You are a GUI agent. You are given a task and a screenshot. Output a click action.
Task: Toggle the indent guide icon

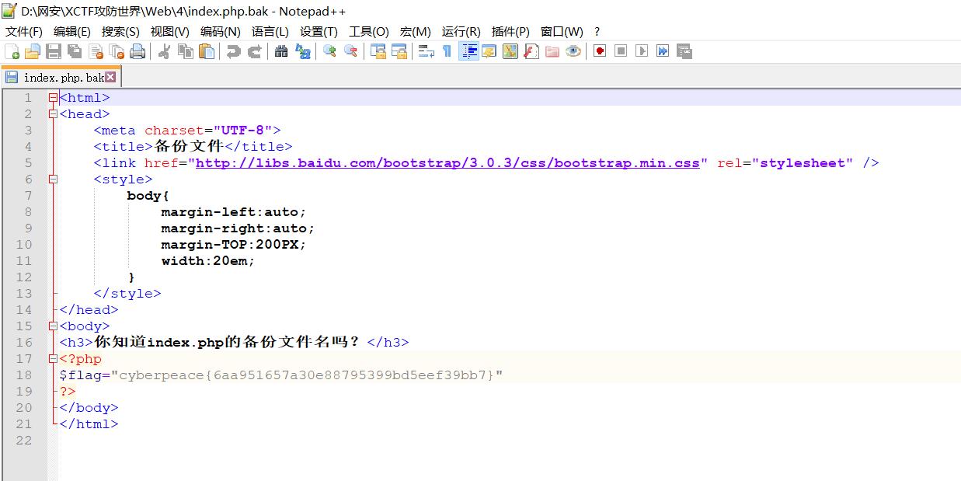coord(468,51)
